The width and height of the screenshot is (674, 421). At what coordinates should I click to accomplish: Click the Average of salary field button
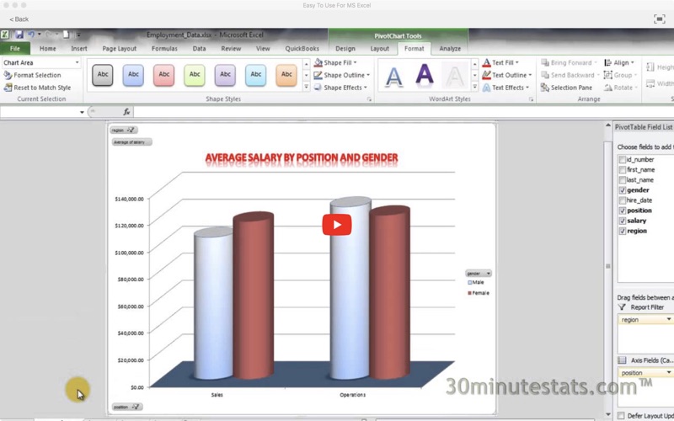pyautogui.click(x=131, y=142)
